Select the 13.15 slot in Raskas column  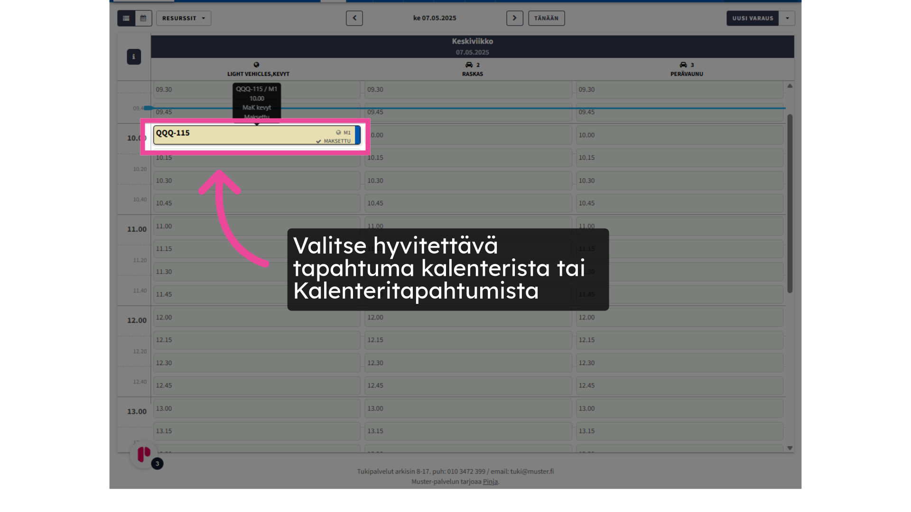[468, 431]
